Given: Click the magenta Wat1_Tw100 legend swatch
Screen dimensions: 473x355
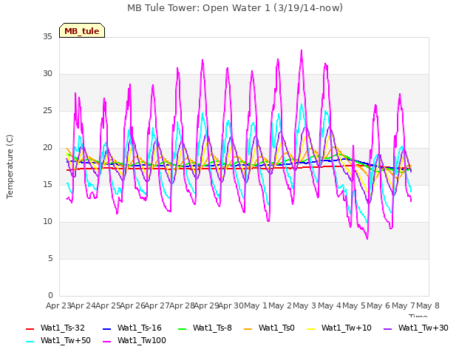Looking at the screenshot, I should coord(106,342).
